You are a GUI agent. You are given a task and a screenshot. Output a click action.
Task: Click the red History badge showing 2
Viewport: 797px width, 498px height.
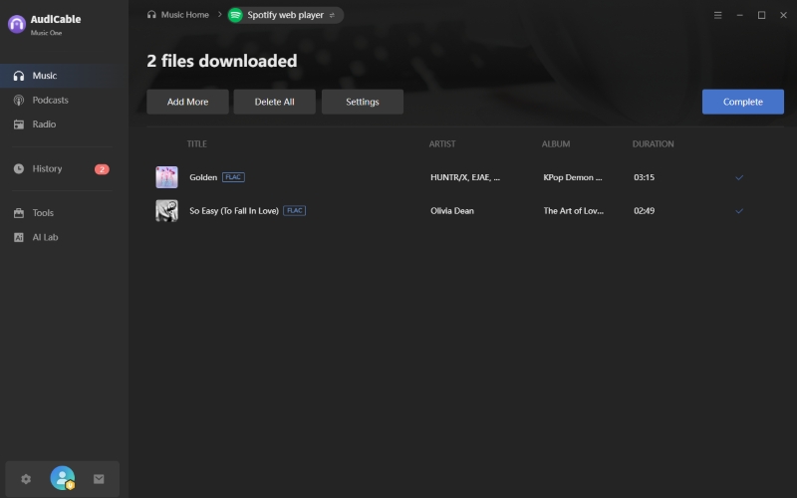point(102,169)
